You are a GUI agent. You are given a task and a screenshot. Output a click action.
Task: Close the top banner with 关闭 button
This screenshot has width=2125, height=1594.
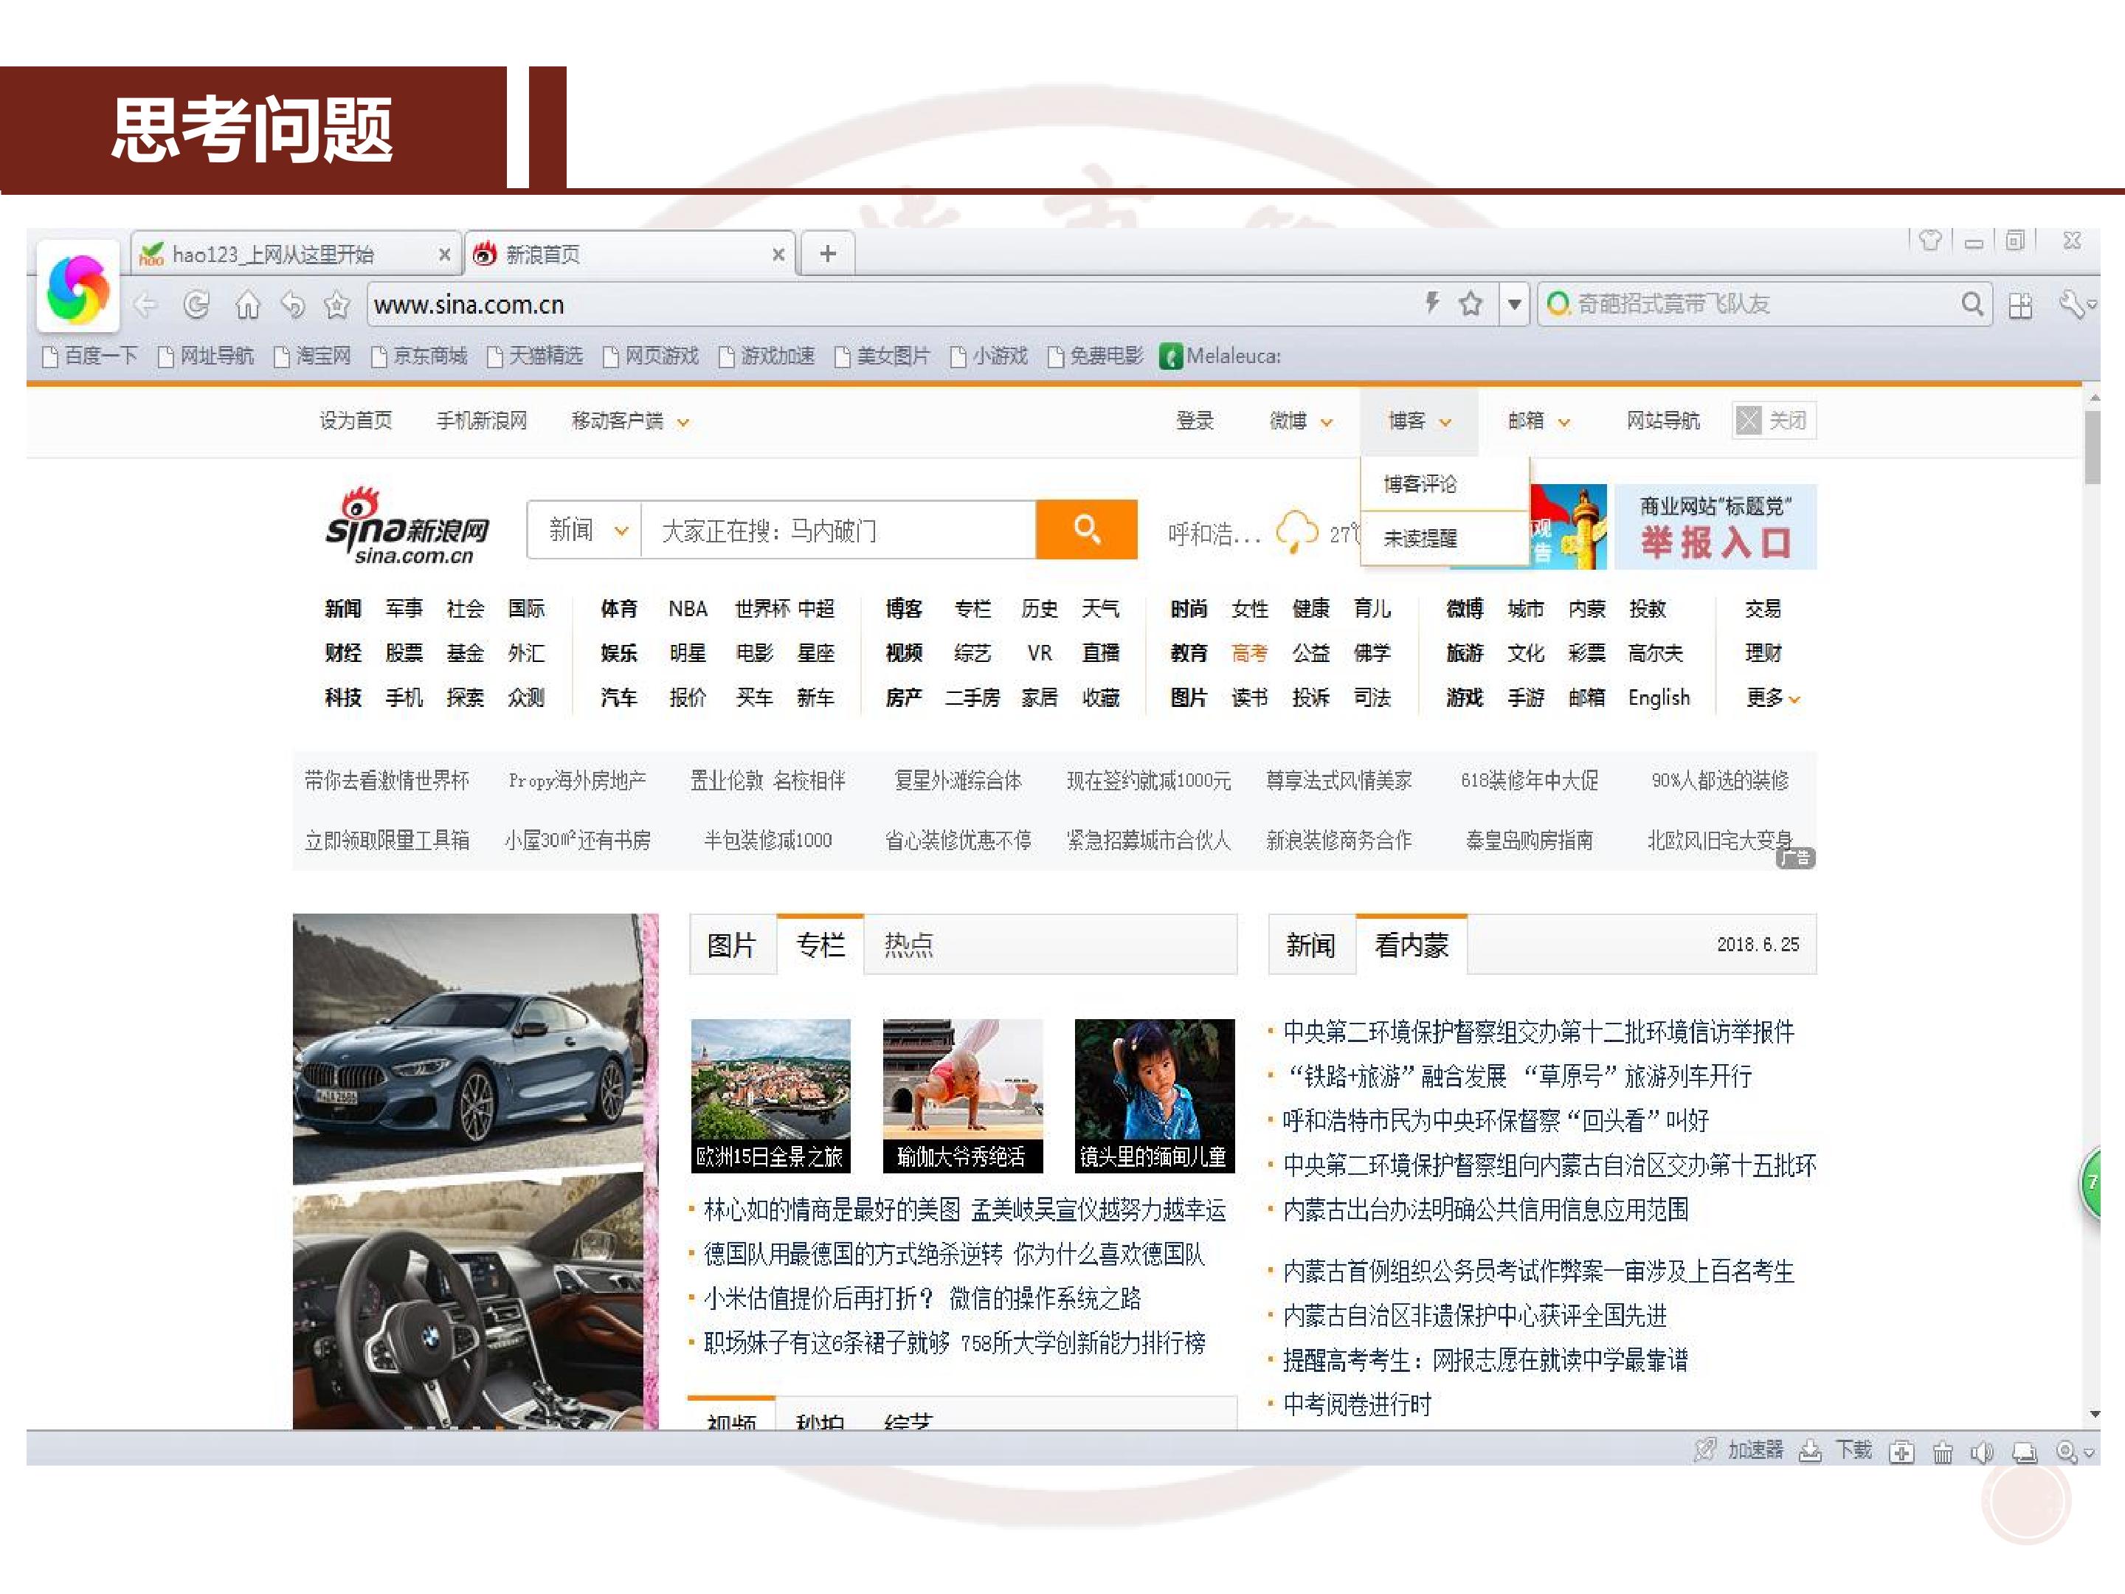(1773, 420)
